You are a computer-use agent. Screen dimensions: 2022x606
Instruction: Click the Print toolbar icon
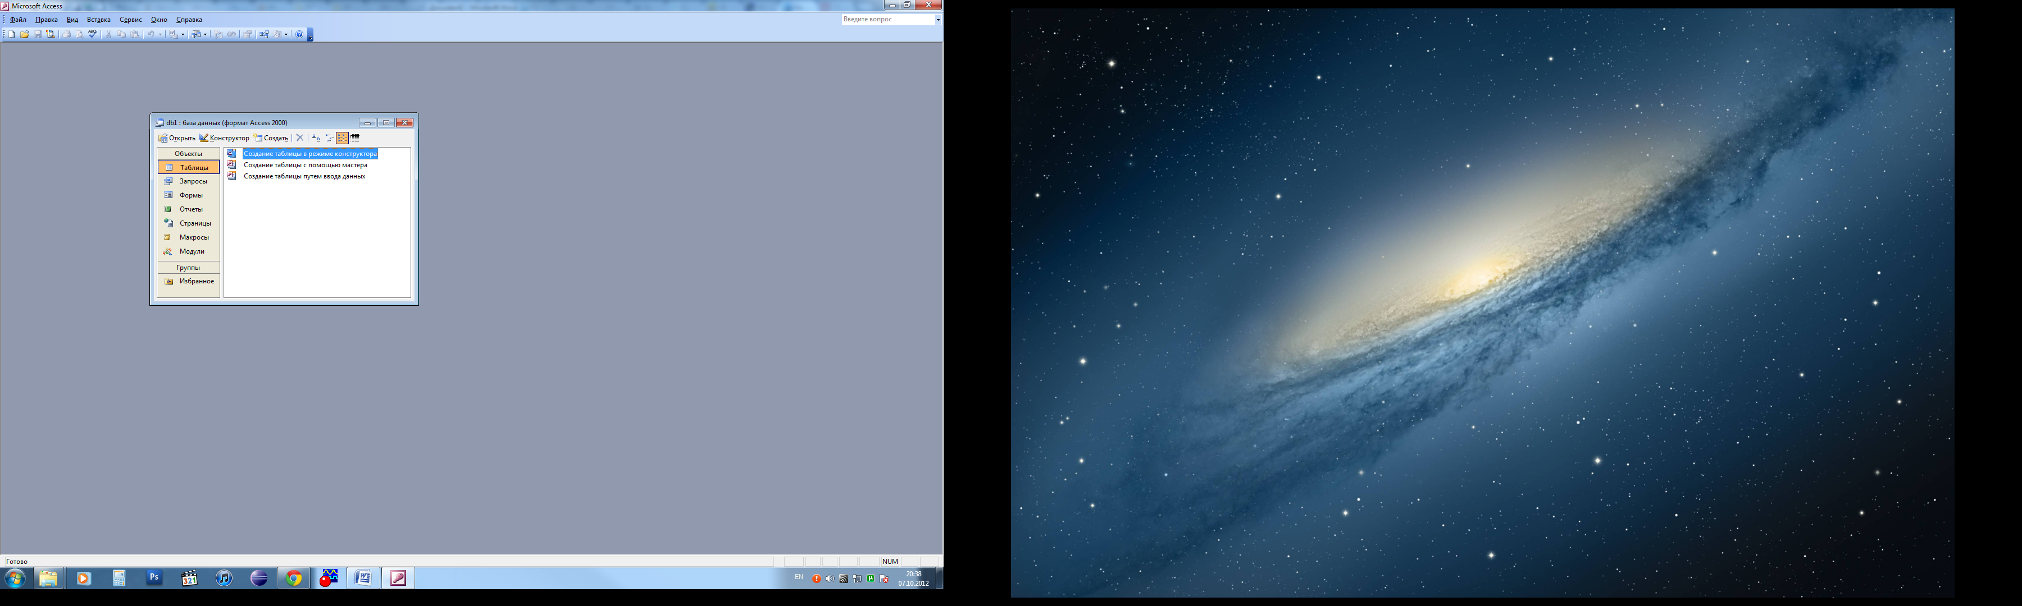[67, 34]
